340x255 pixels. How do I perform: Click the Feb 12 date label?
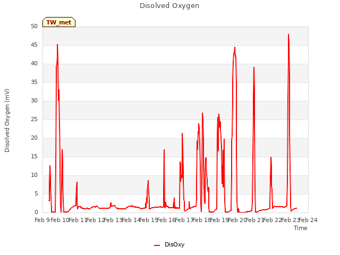[96, 220]
